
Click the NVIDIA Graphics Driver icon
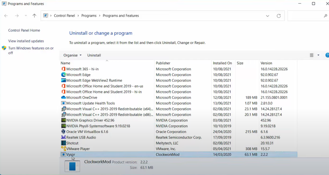63,121
